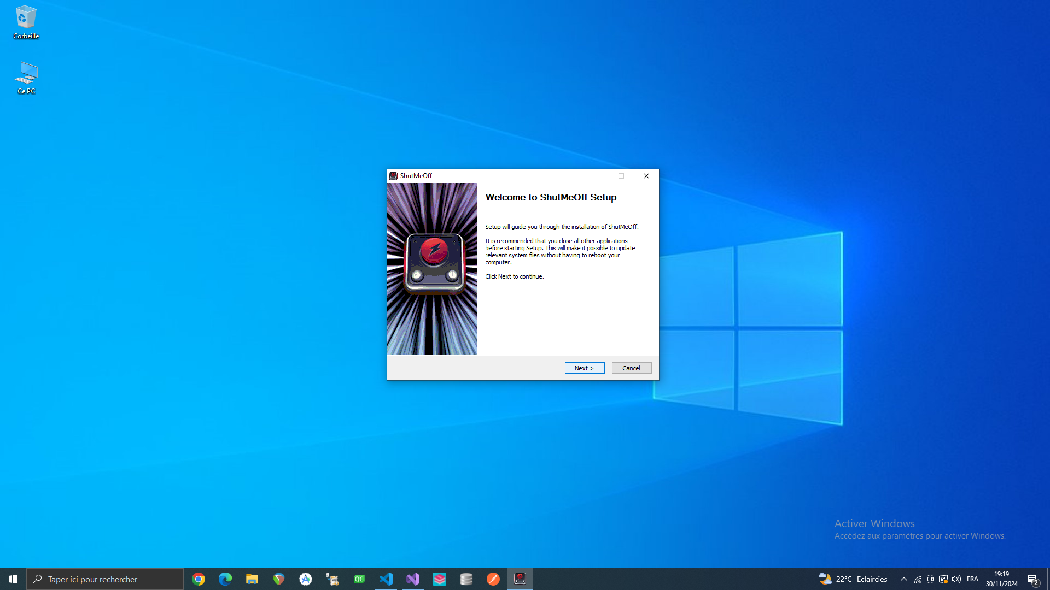
Task: Open the QC application from the taskbar
Action: point(359,579)
